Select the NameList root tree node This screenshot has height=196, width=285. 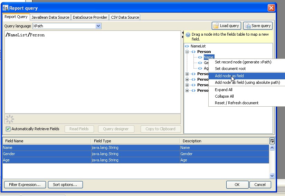[x=198, y=46]
